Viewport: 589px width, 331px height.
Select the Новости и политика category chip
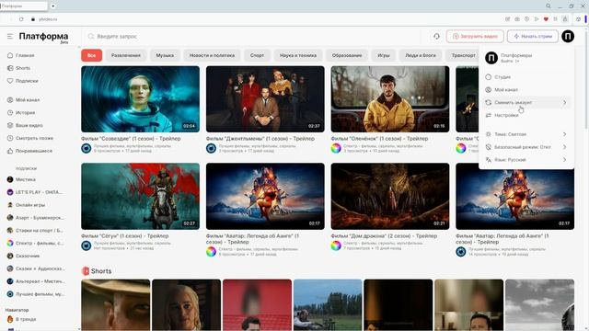point(212,55)
